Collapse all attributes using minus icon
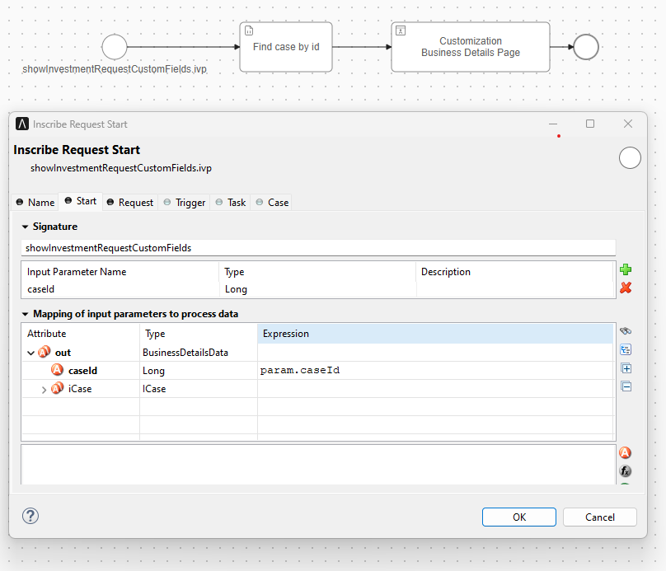Screen dimensions: 666x571 tap(626, 386)
